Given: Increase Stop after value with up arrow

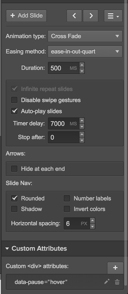Looking at the screenshot, I should [x=82, y=134].
